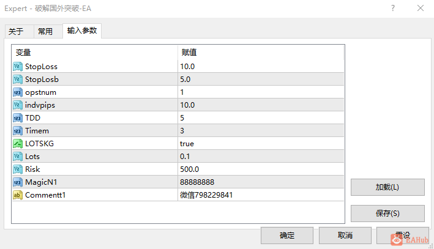Switch to the 关于 tab

17,32
